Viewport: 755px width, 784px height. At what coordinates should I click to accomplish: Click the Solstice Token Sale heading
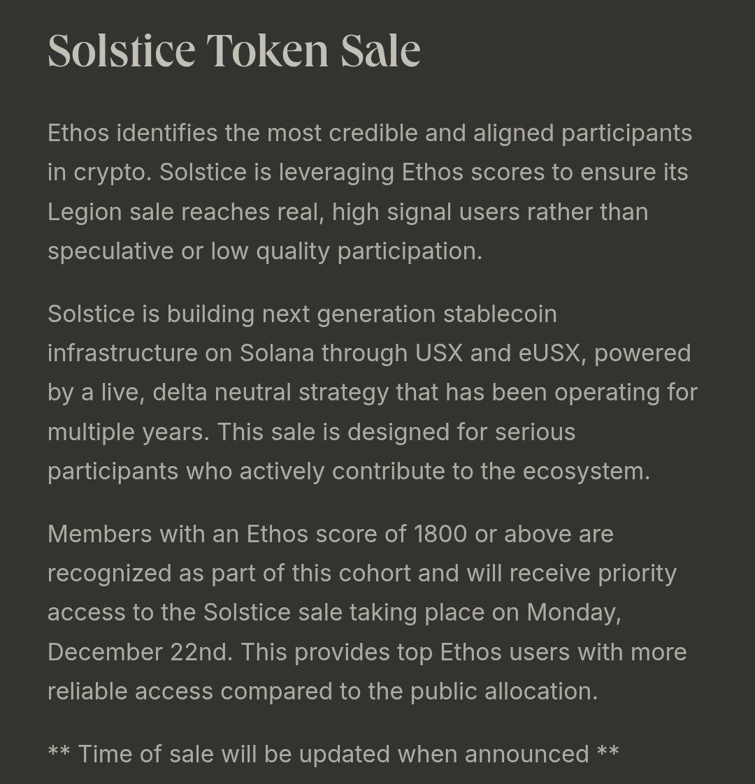234,50
